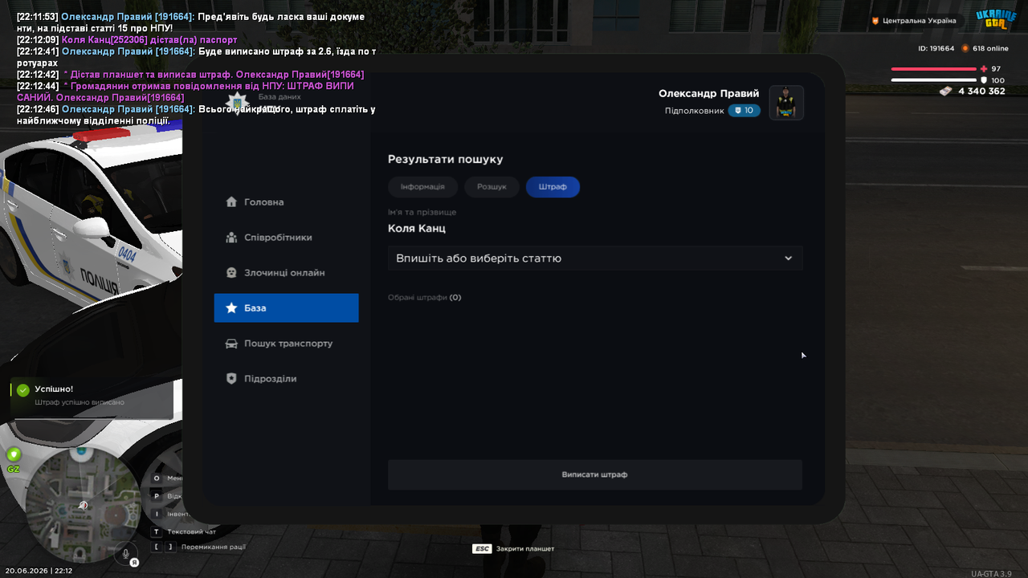The image size is (1028, 578).
Task: Click the Обрані штрафи (0) label
Action: tap(425, 298)
